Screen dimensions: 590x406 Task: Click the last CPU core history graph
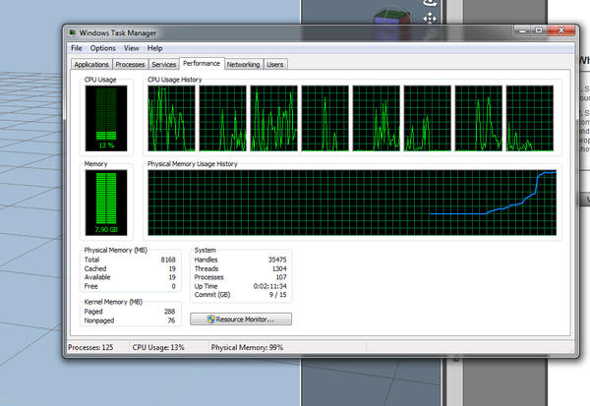[530, 118]
